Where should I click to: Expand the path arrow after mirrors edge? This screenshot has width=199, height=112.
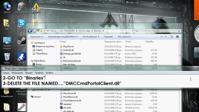pyautogui.click(x=92, y=31)
